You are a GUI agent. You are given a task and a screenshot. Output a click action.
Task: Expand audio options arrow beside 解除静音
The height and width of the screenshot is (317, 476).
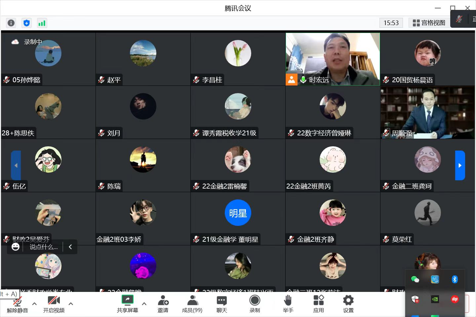pos(34,303)
